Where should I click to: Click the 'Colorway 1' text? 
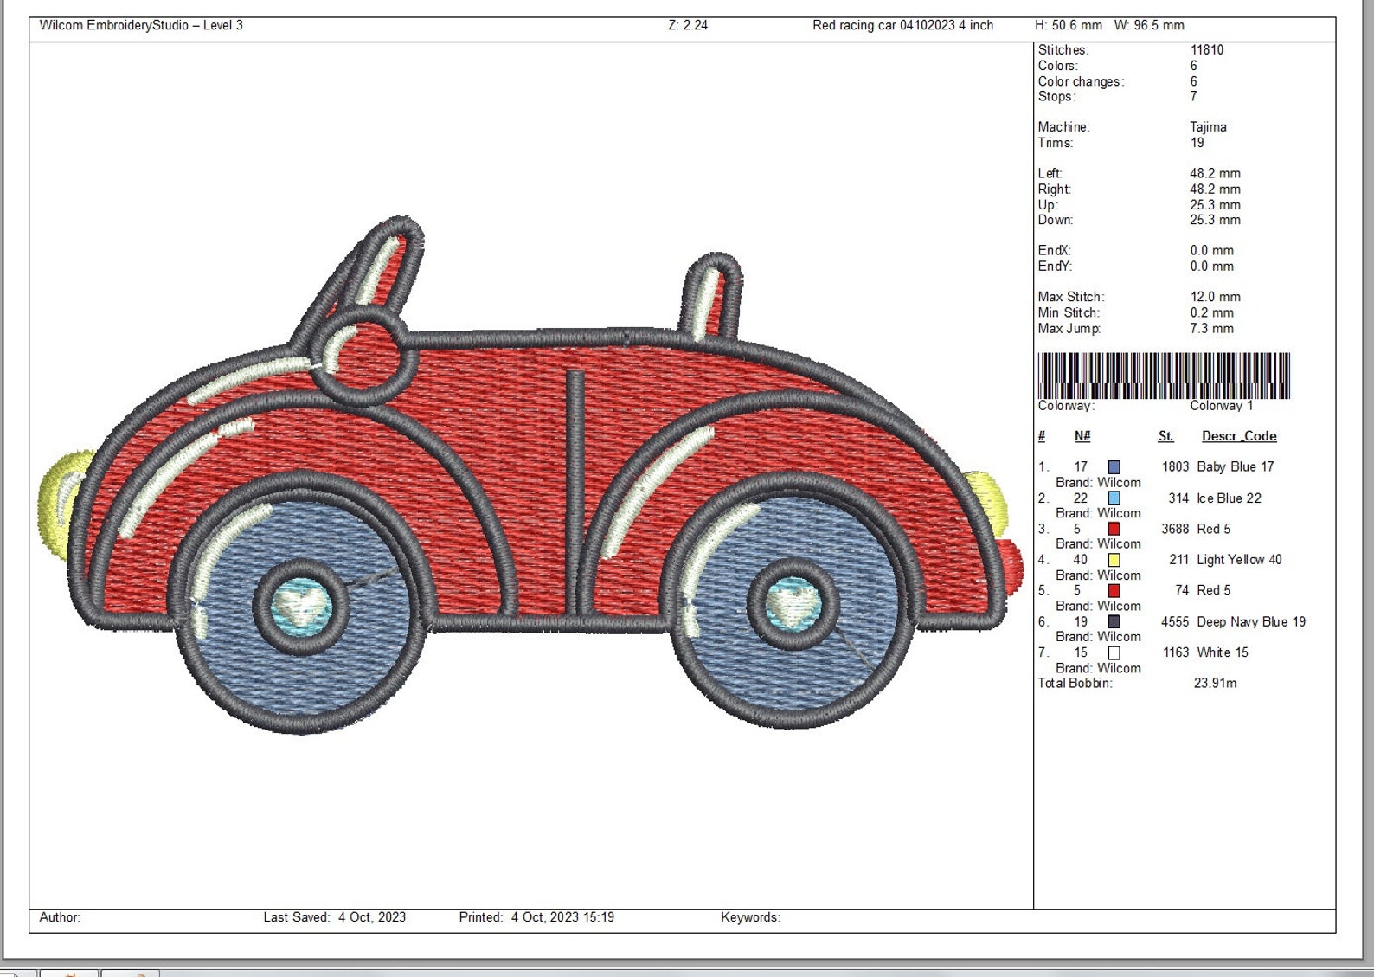pos(1221,406)
